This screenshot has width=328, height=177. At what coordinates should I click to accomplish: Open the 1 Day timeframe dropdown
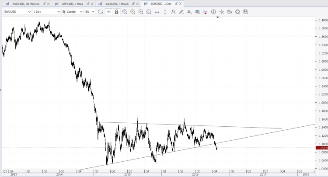pyautogui.click(x=47, y=12)
